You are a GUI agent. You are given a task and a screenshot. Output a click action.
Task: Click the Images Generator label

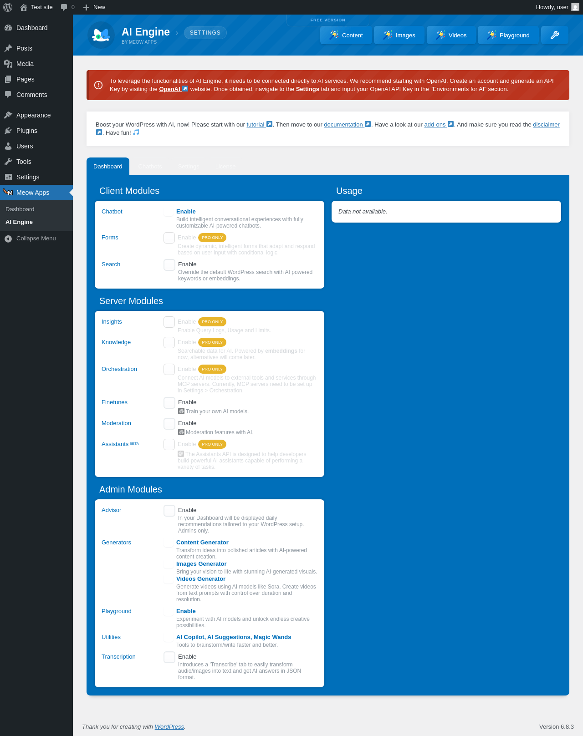[201, 564]
